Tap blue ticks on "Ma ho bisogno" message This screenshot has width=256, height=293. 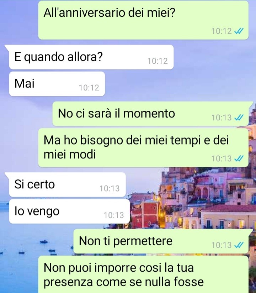(x=239, y=159)
